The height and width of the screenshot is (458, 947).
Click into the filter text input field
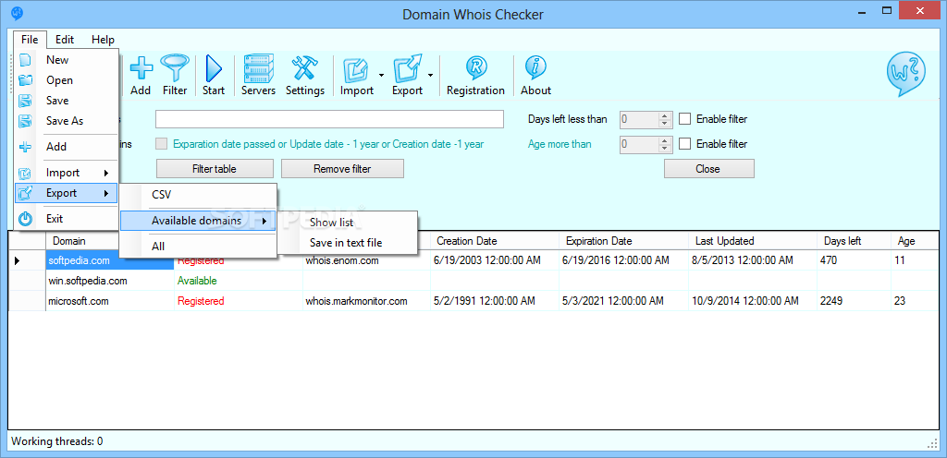click(329, 119)
